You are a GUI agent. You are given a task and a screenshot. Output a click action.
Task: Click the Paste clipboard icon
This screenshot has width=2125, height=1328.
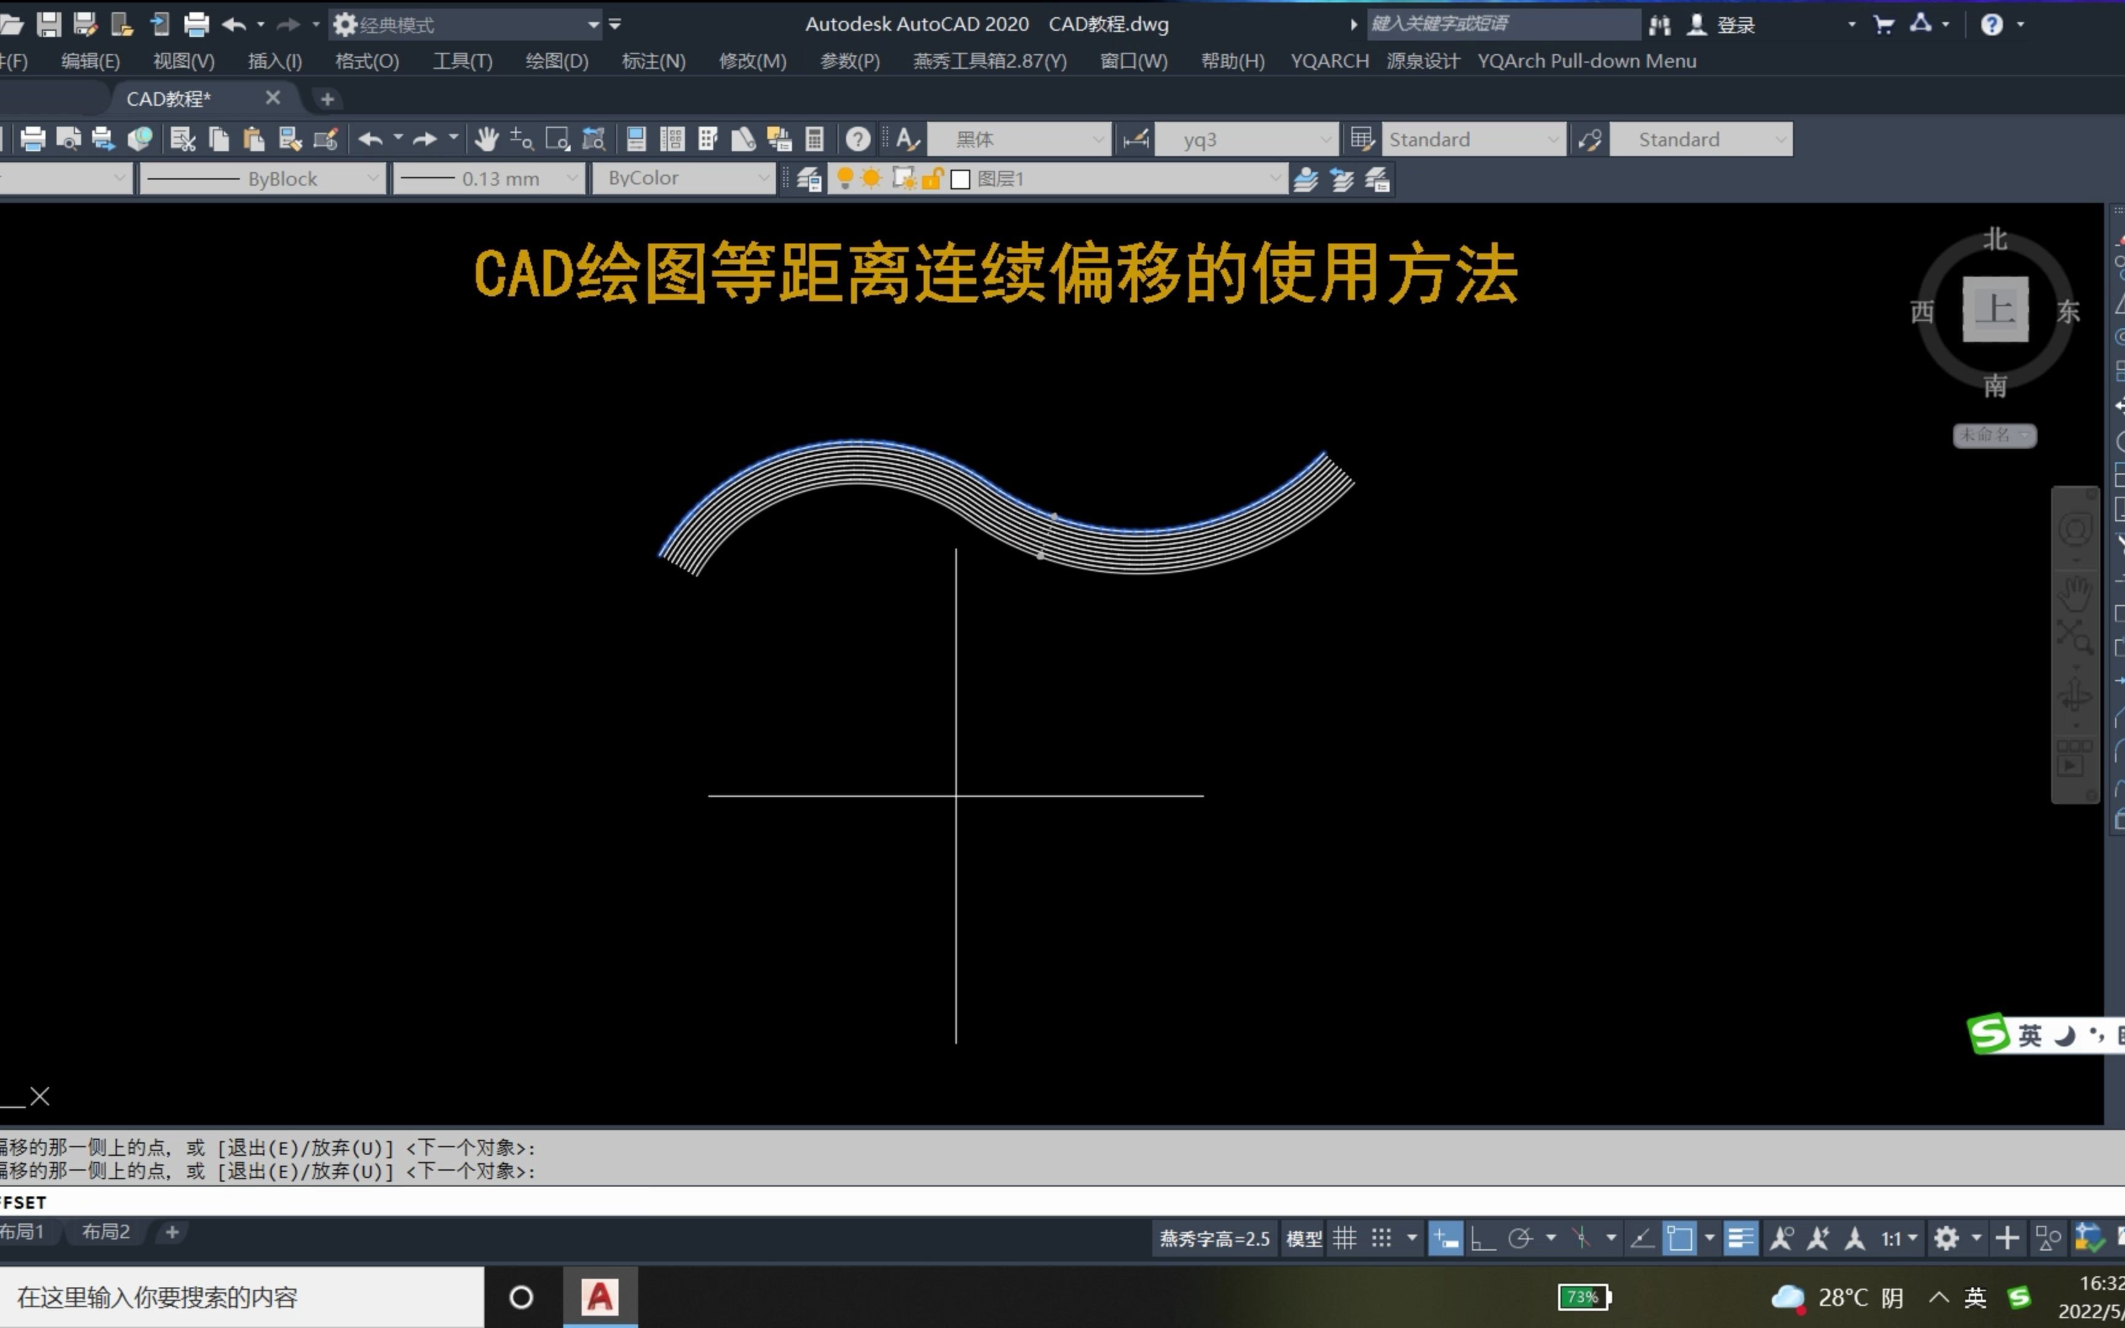click(254, 139)
